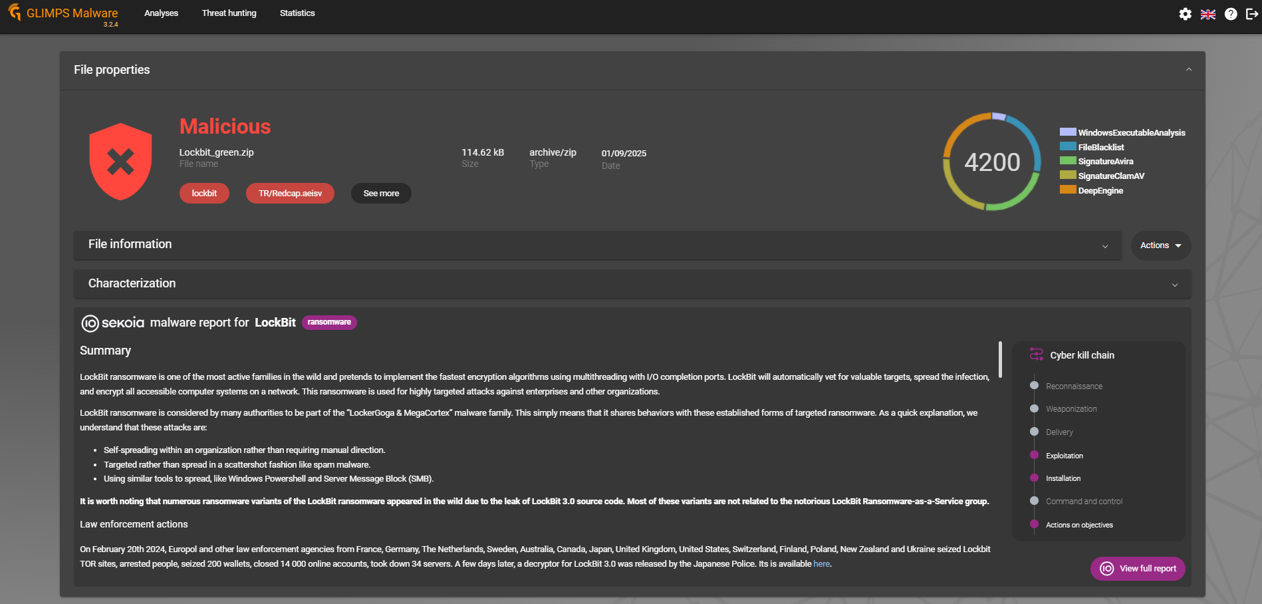1262x604 pixels.
Task: Click the FileBlacklist legend swatch
Action: pos(1068,146)
